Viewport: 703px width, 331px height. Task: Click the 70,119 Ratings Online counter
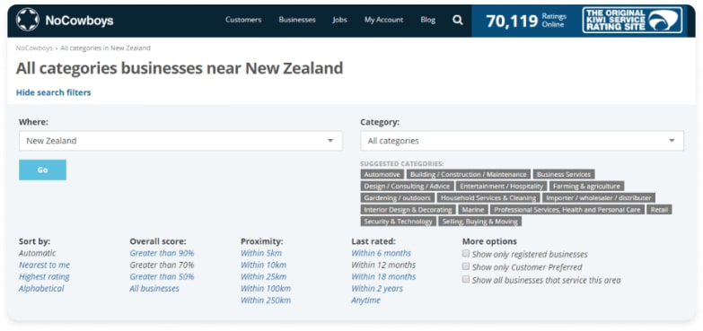[526, 21]
